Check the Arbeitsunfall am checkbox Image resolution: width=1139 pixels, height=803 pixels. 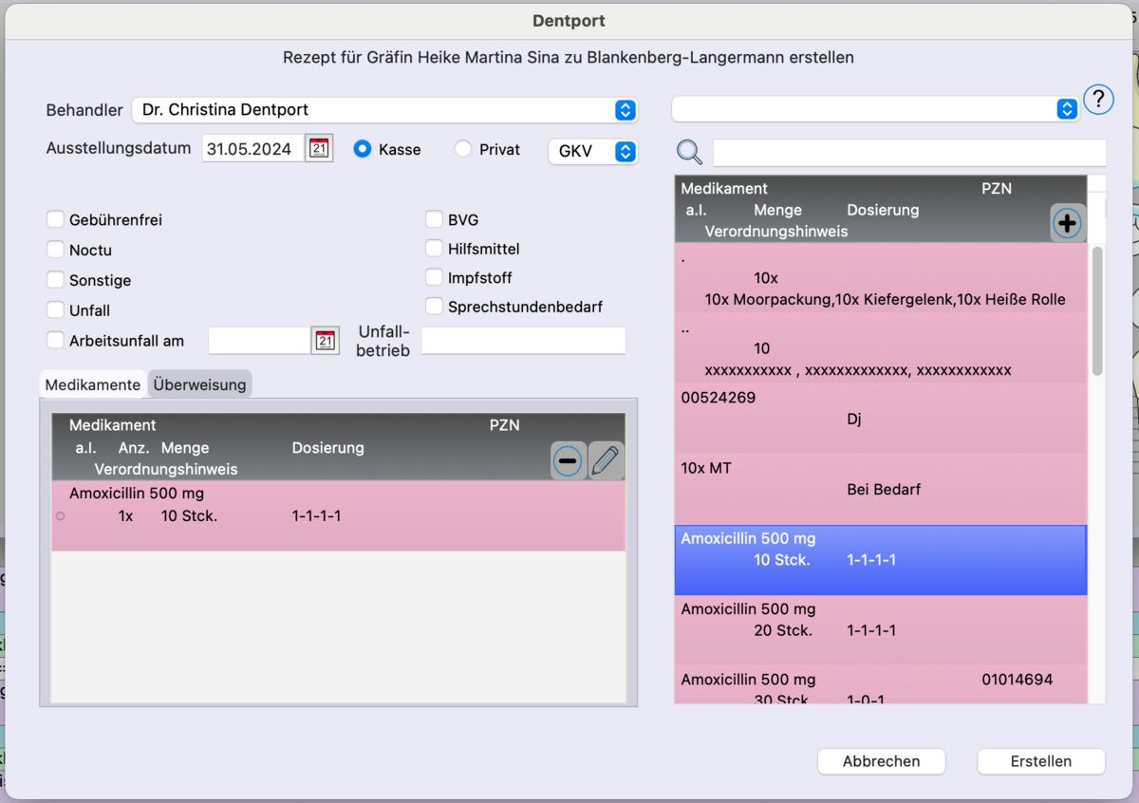(x=56, y=341)
